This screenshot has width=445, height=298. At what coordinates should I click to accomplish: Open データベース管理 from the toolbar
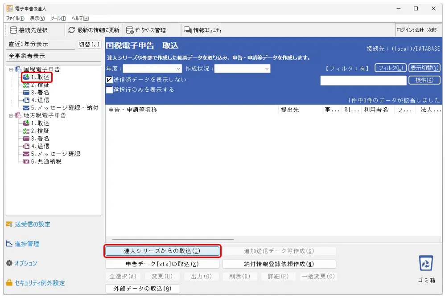(x=130, y=30)
